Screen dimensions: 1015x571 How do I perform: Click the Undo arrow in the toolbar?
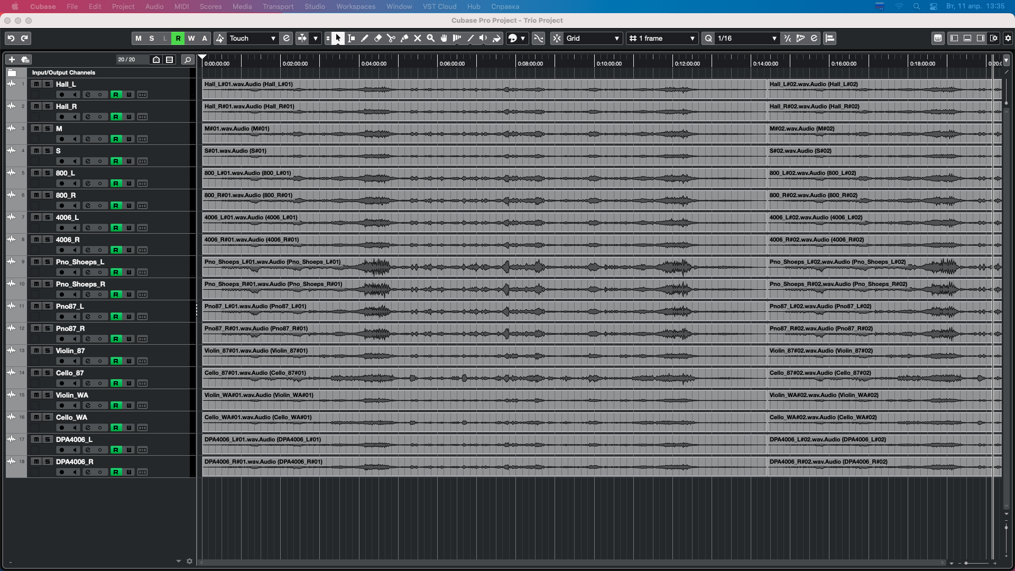pyautogui.click(x=11, y=38)
